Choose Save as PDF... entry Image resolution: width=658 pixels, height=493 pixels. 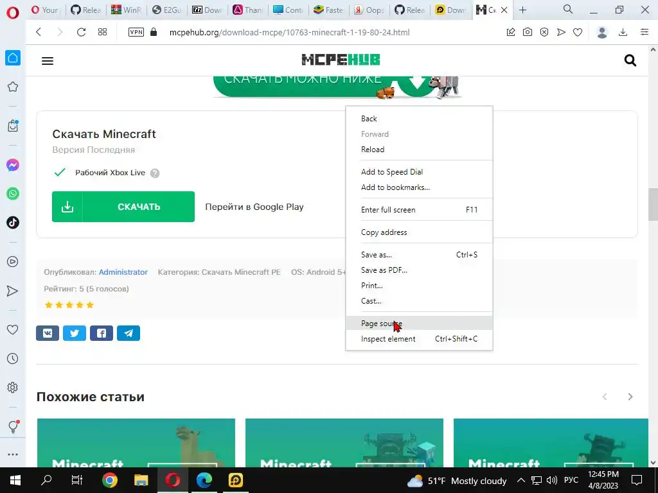tap(419, 270)
